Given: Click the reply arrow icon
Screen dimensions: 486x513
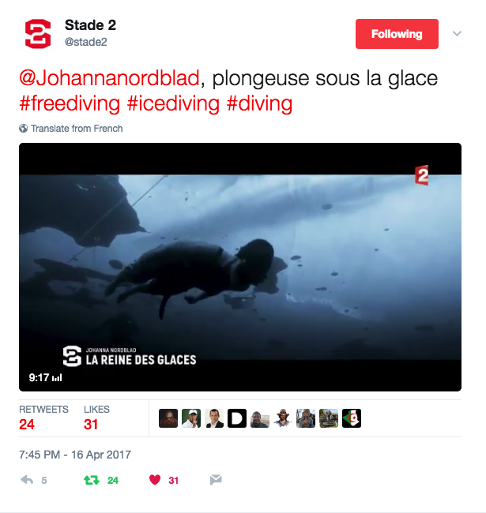Looking at the screenshot, I should point(27,480).
